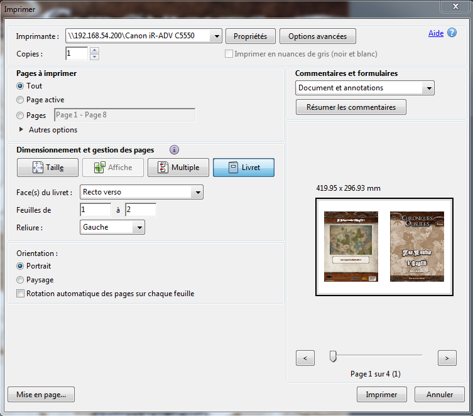Click the page preview slider handle
Image resolution: width=473 pixels, height=416 pixels.
tap(333, 356)
